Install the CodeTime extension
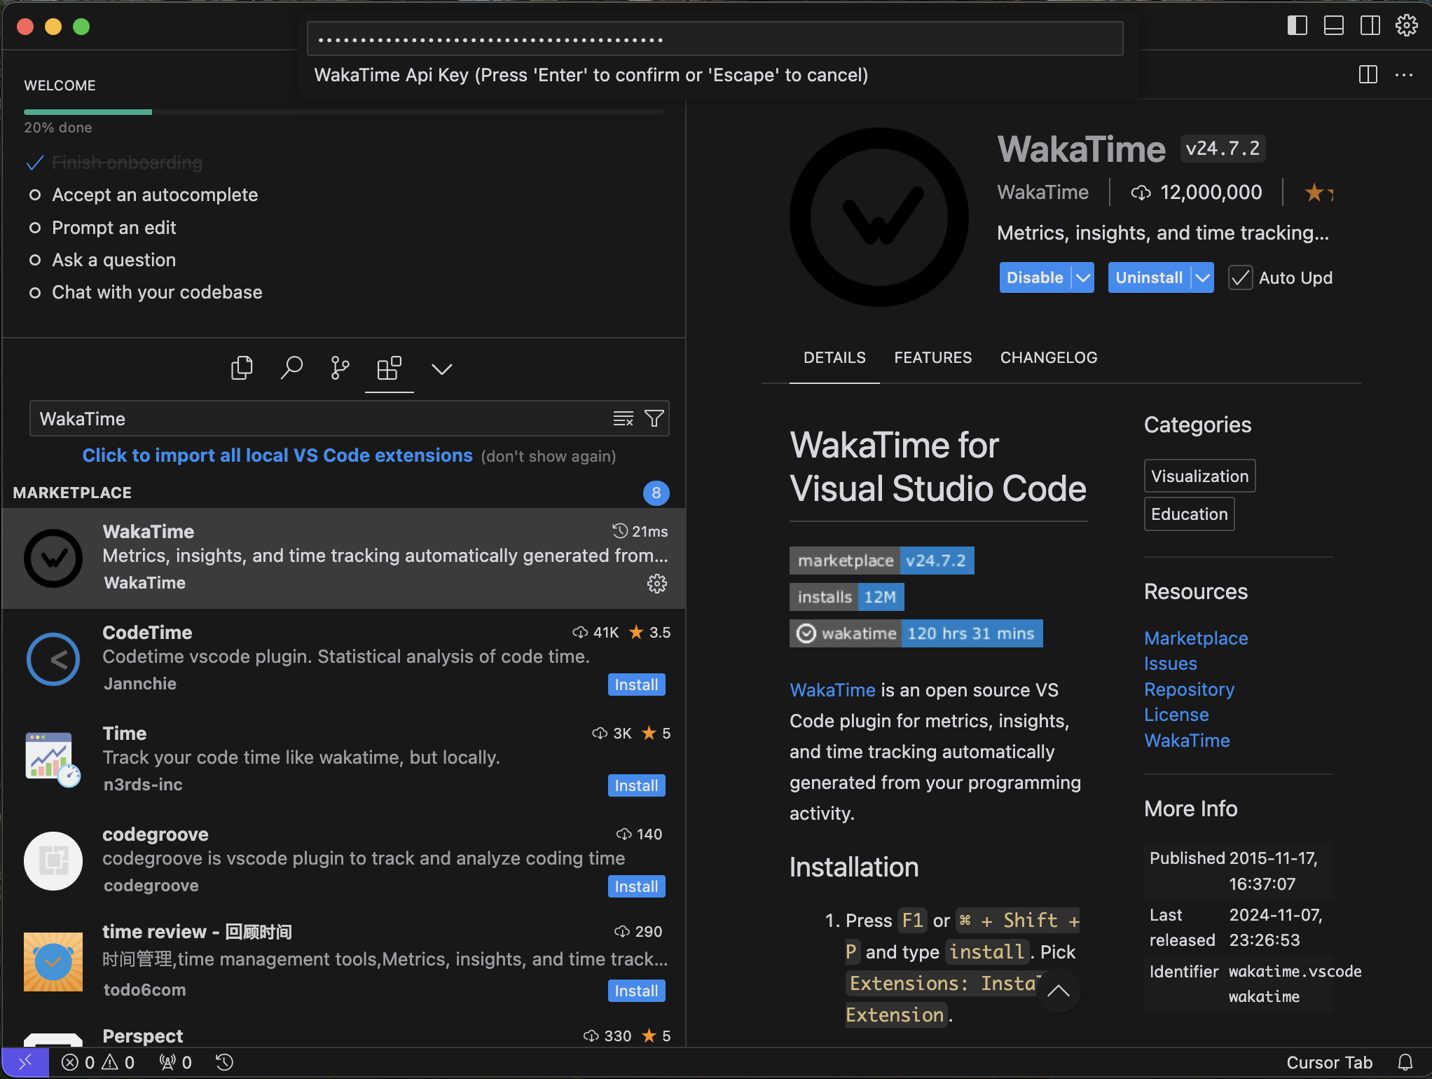The image size is (1432, 1079). 635,685
